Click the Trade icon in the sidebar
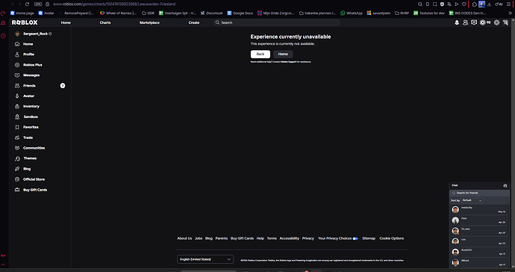Image resolution: width=515 pixels, height=272 pixels. pos(17,137)
